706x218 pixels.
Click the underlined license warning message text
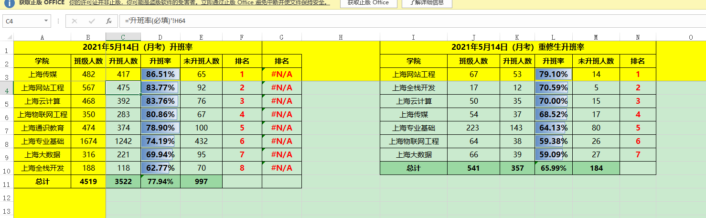199,3
